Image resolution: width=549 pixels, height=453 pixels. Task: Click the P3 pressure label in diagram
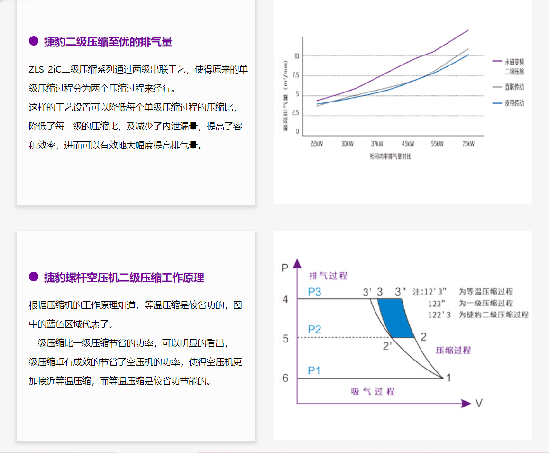click(314, 292)
